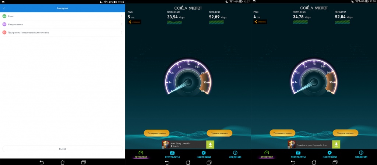
Task: Select SPEEDTEST tab in 12:27 screen
Action: pos(141,155)
